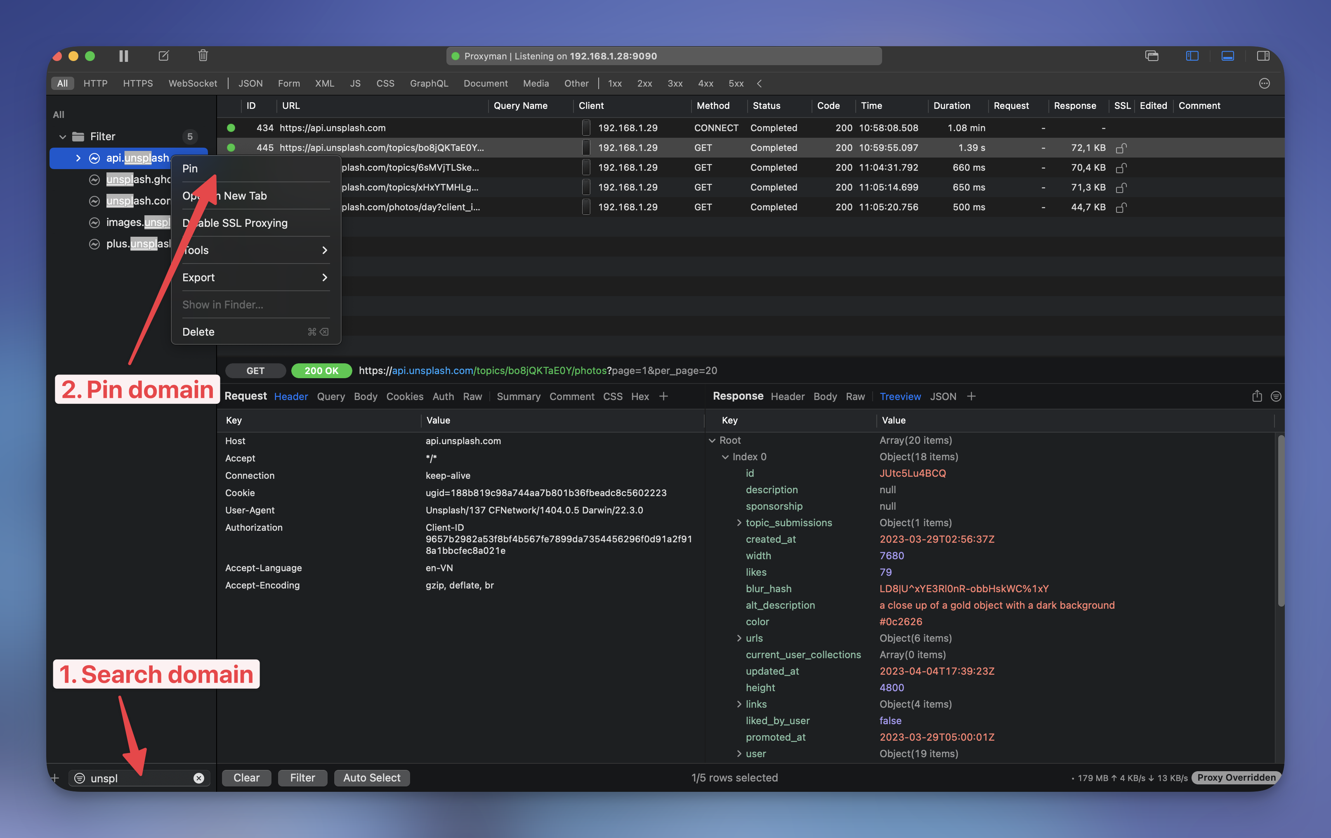Expand the user node

click(739, 753)
